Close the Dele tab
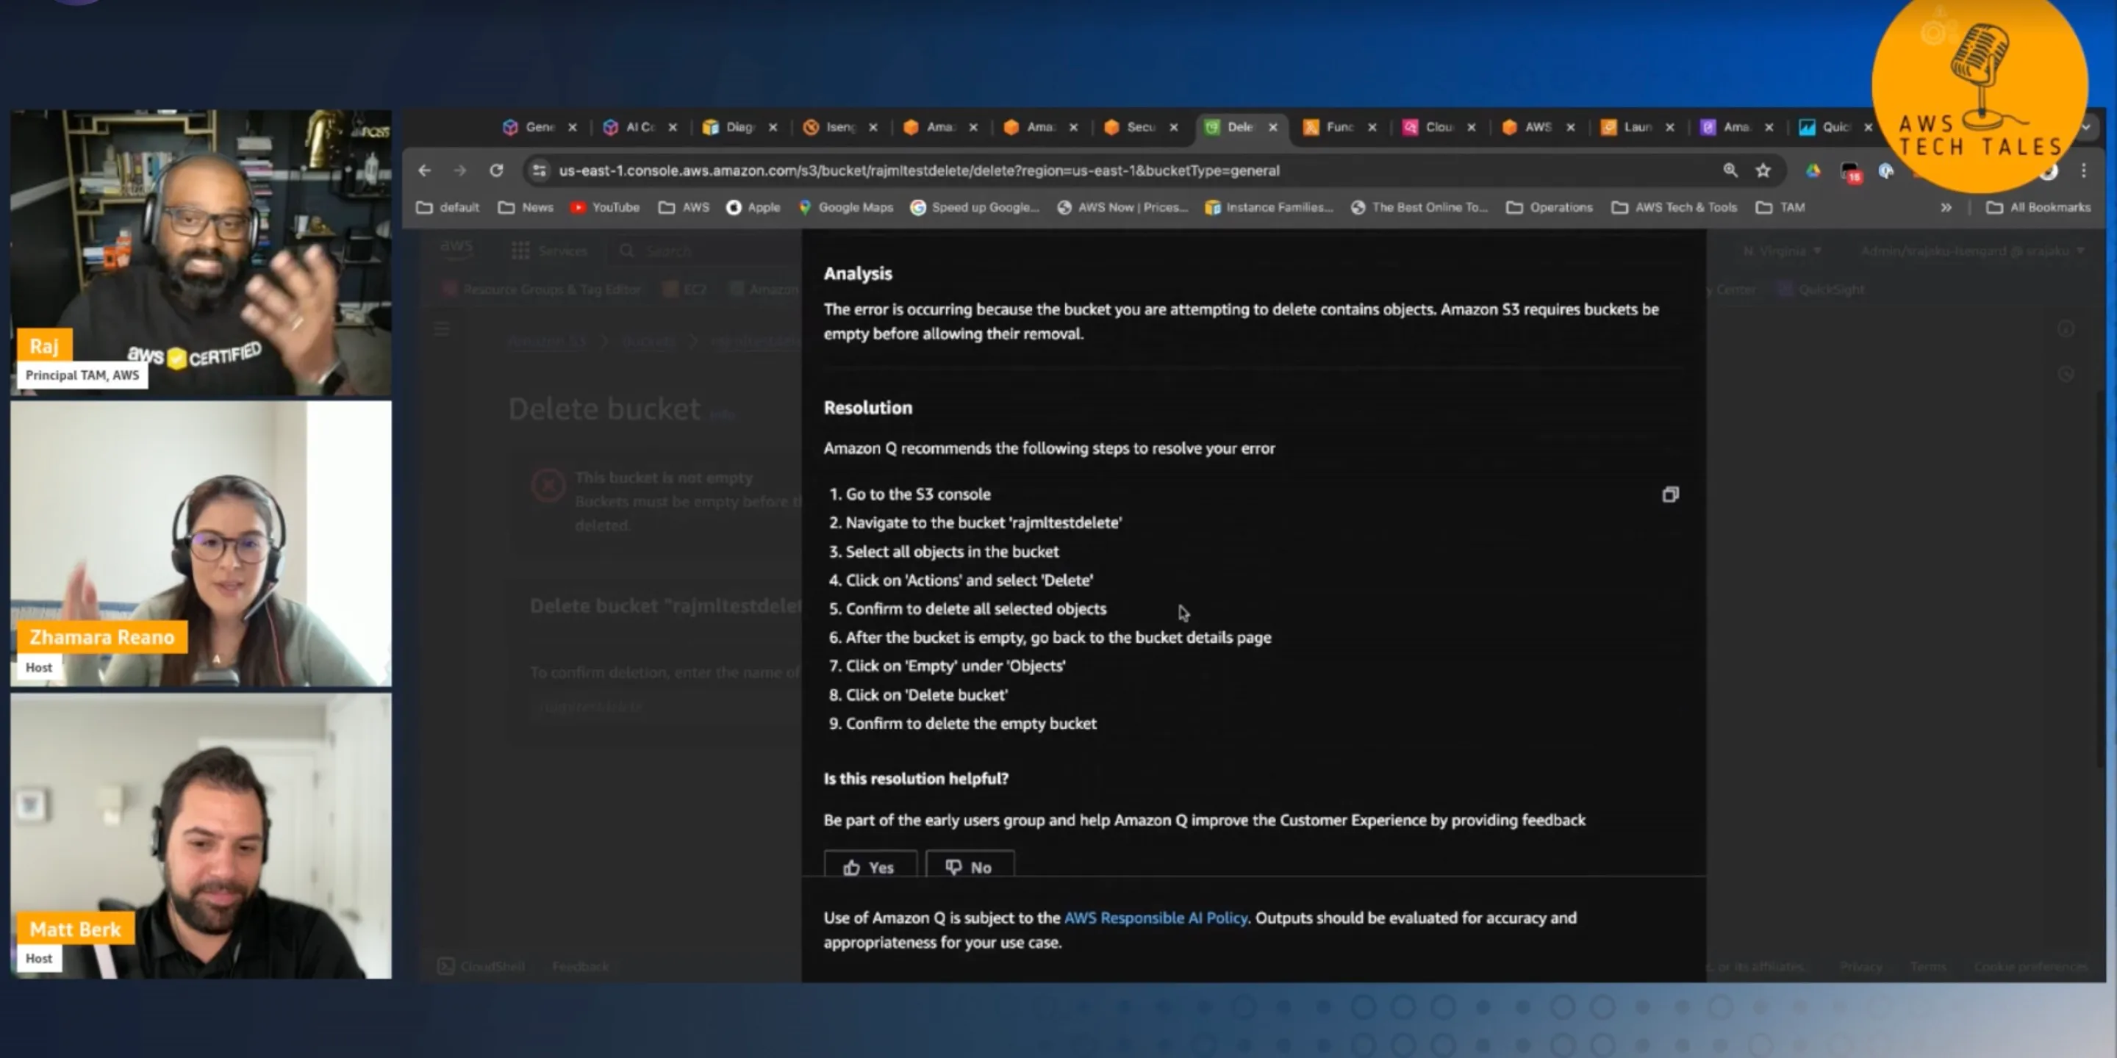The width and height of the screenshot is (2117, 1058). click(1273, 127)
